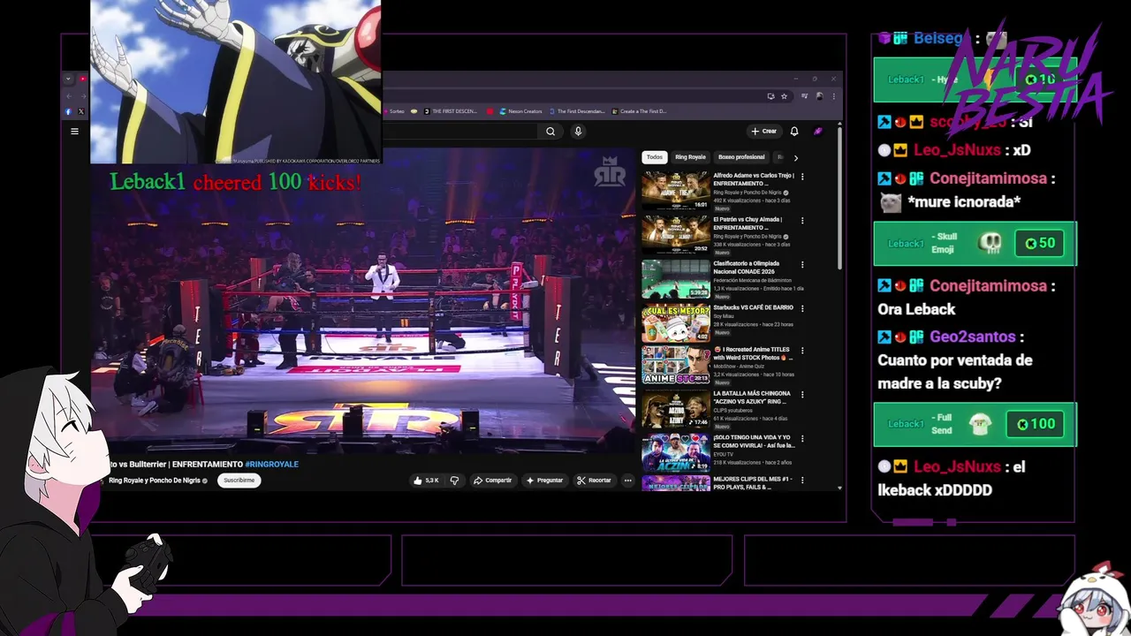Click the Facebook bookmark icon
1131x636 pixels.
68,112
